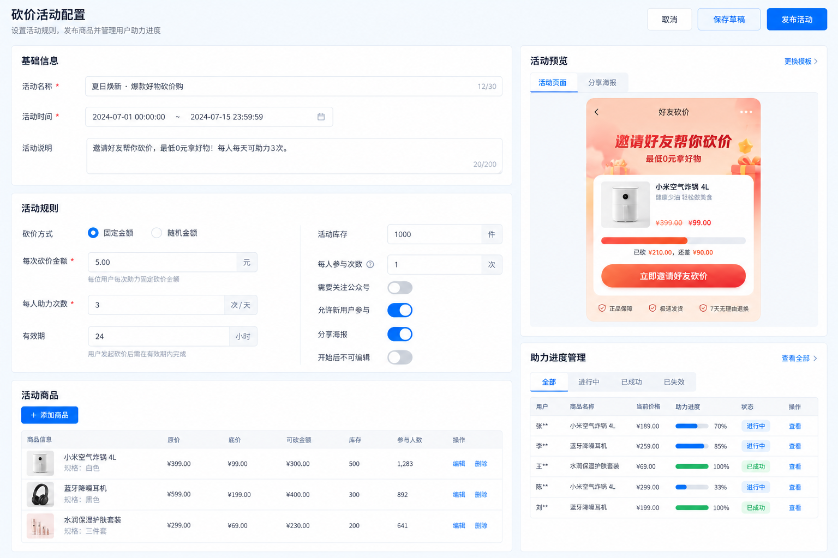Show 已失效 progress tab
This screenshot has width=838, height=558.
674,382
